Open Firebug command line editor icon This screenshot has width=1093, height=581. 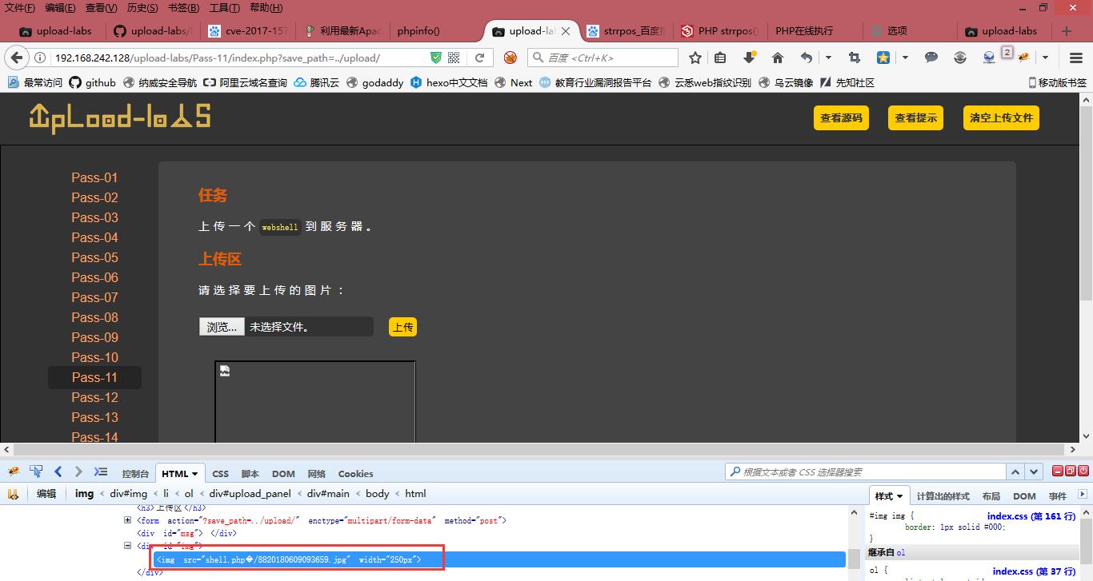100,472
